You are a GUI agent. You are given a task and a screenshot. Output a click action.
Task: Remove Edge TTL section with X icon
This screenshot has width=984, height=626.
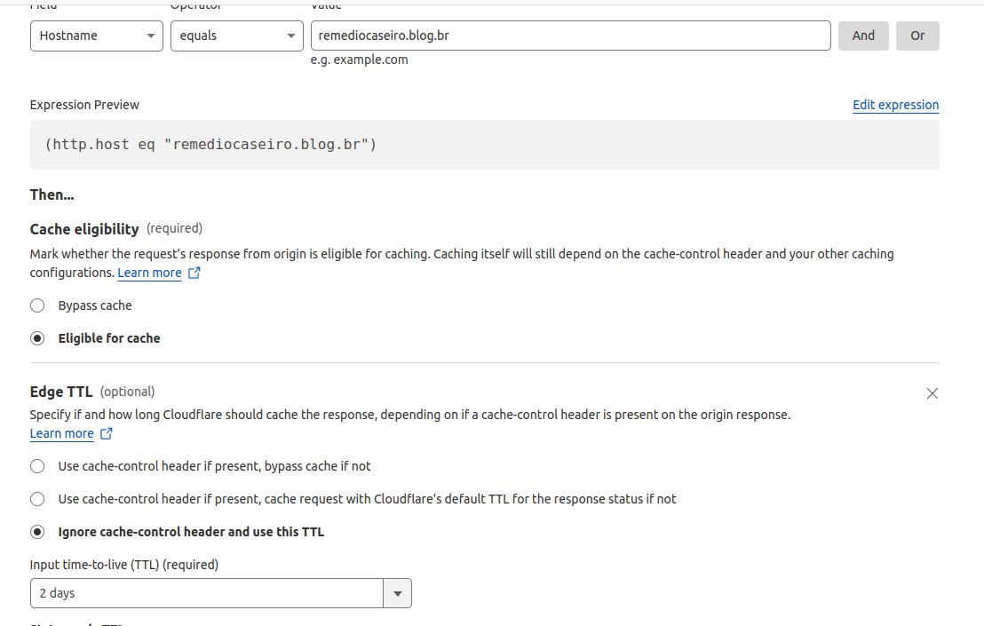932,393
